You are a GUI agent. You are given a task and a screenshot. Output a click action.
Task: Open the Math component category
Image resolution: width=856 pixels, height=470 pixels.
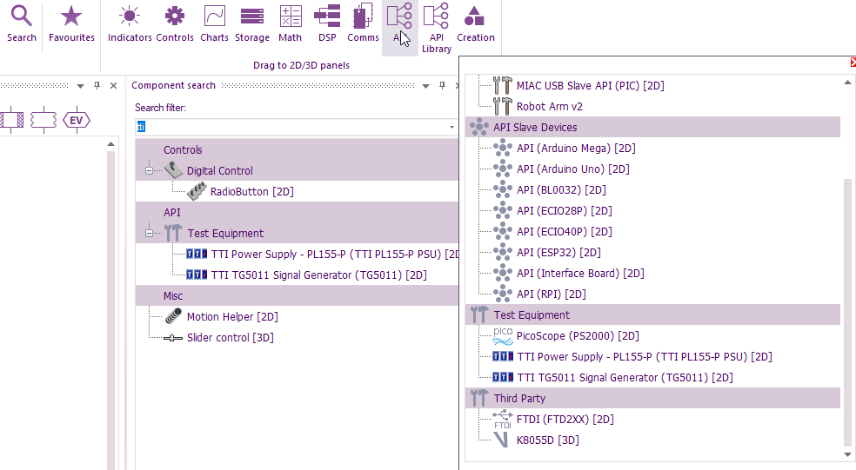[291, 23]
